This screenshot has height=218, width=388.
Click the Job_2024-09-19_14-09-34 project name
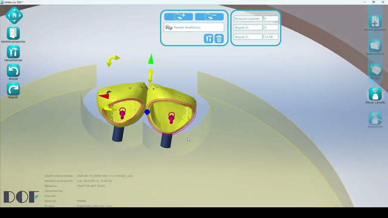[x=94, y=181]
